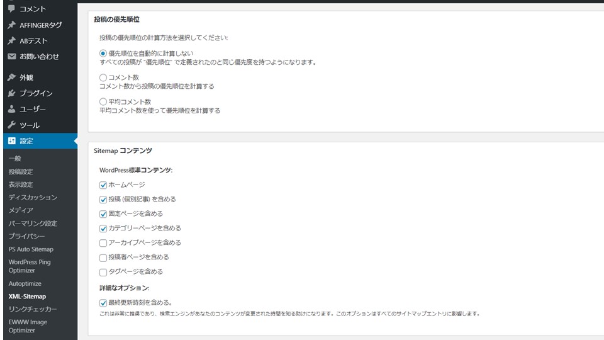Image resolution: width=604 pixels, height=340 pixels.
Task: Open リンクチェッカー settings
Action: (33, 309)
